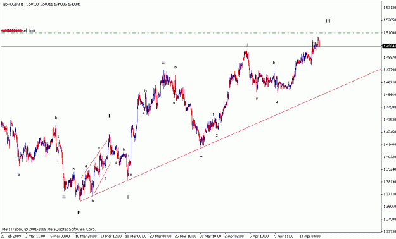The height and width of the screenshot is (239, 396).
Task: Click the 1.40320 price axis label
Action: (390, 157)
